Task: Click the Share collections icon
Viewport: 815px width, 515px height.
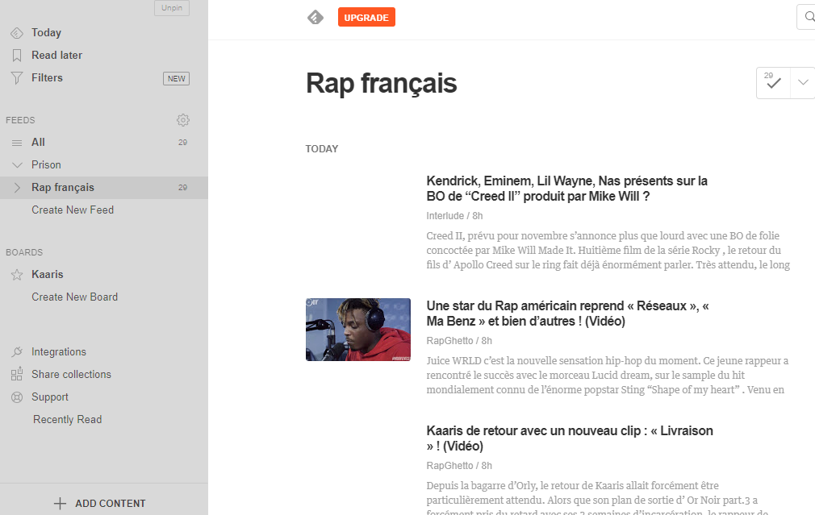Action: coord(16,375)
